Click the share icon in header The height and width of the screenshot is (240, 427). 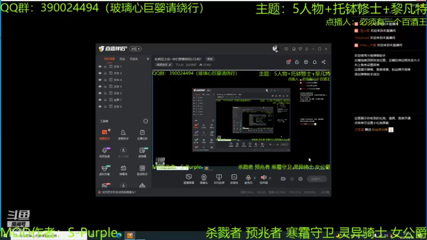pos(323,62)
